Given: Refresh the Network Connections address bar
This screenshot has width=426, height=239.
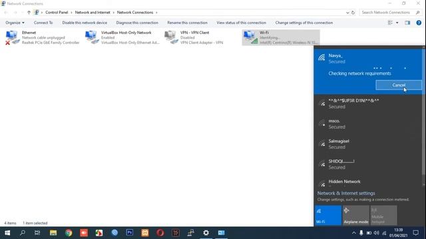Looking at the screenshot, I should pyautogui.click(x=353, y=13).
